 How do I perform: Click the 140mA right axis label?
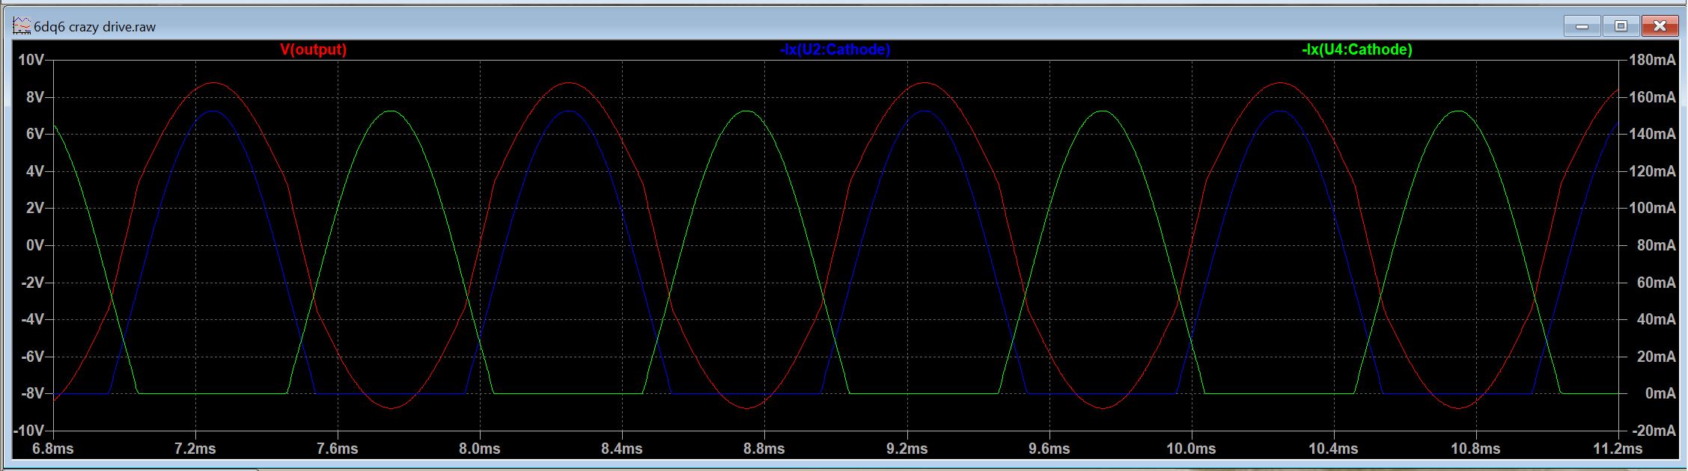1652,134
